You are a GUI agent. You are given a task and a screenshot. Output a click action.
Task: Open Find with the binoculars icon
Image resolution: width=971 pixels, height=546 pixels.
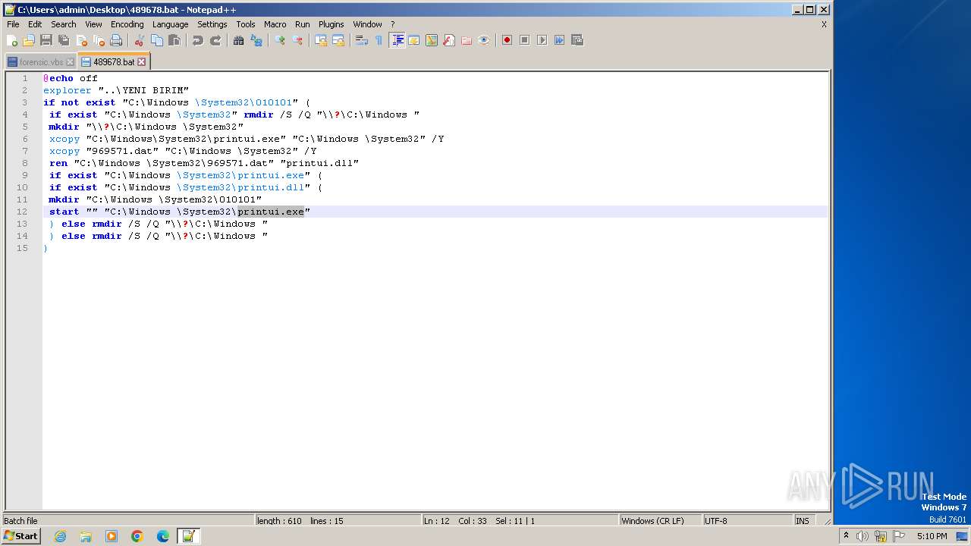click(239, 40)
